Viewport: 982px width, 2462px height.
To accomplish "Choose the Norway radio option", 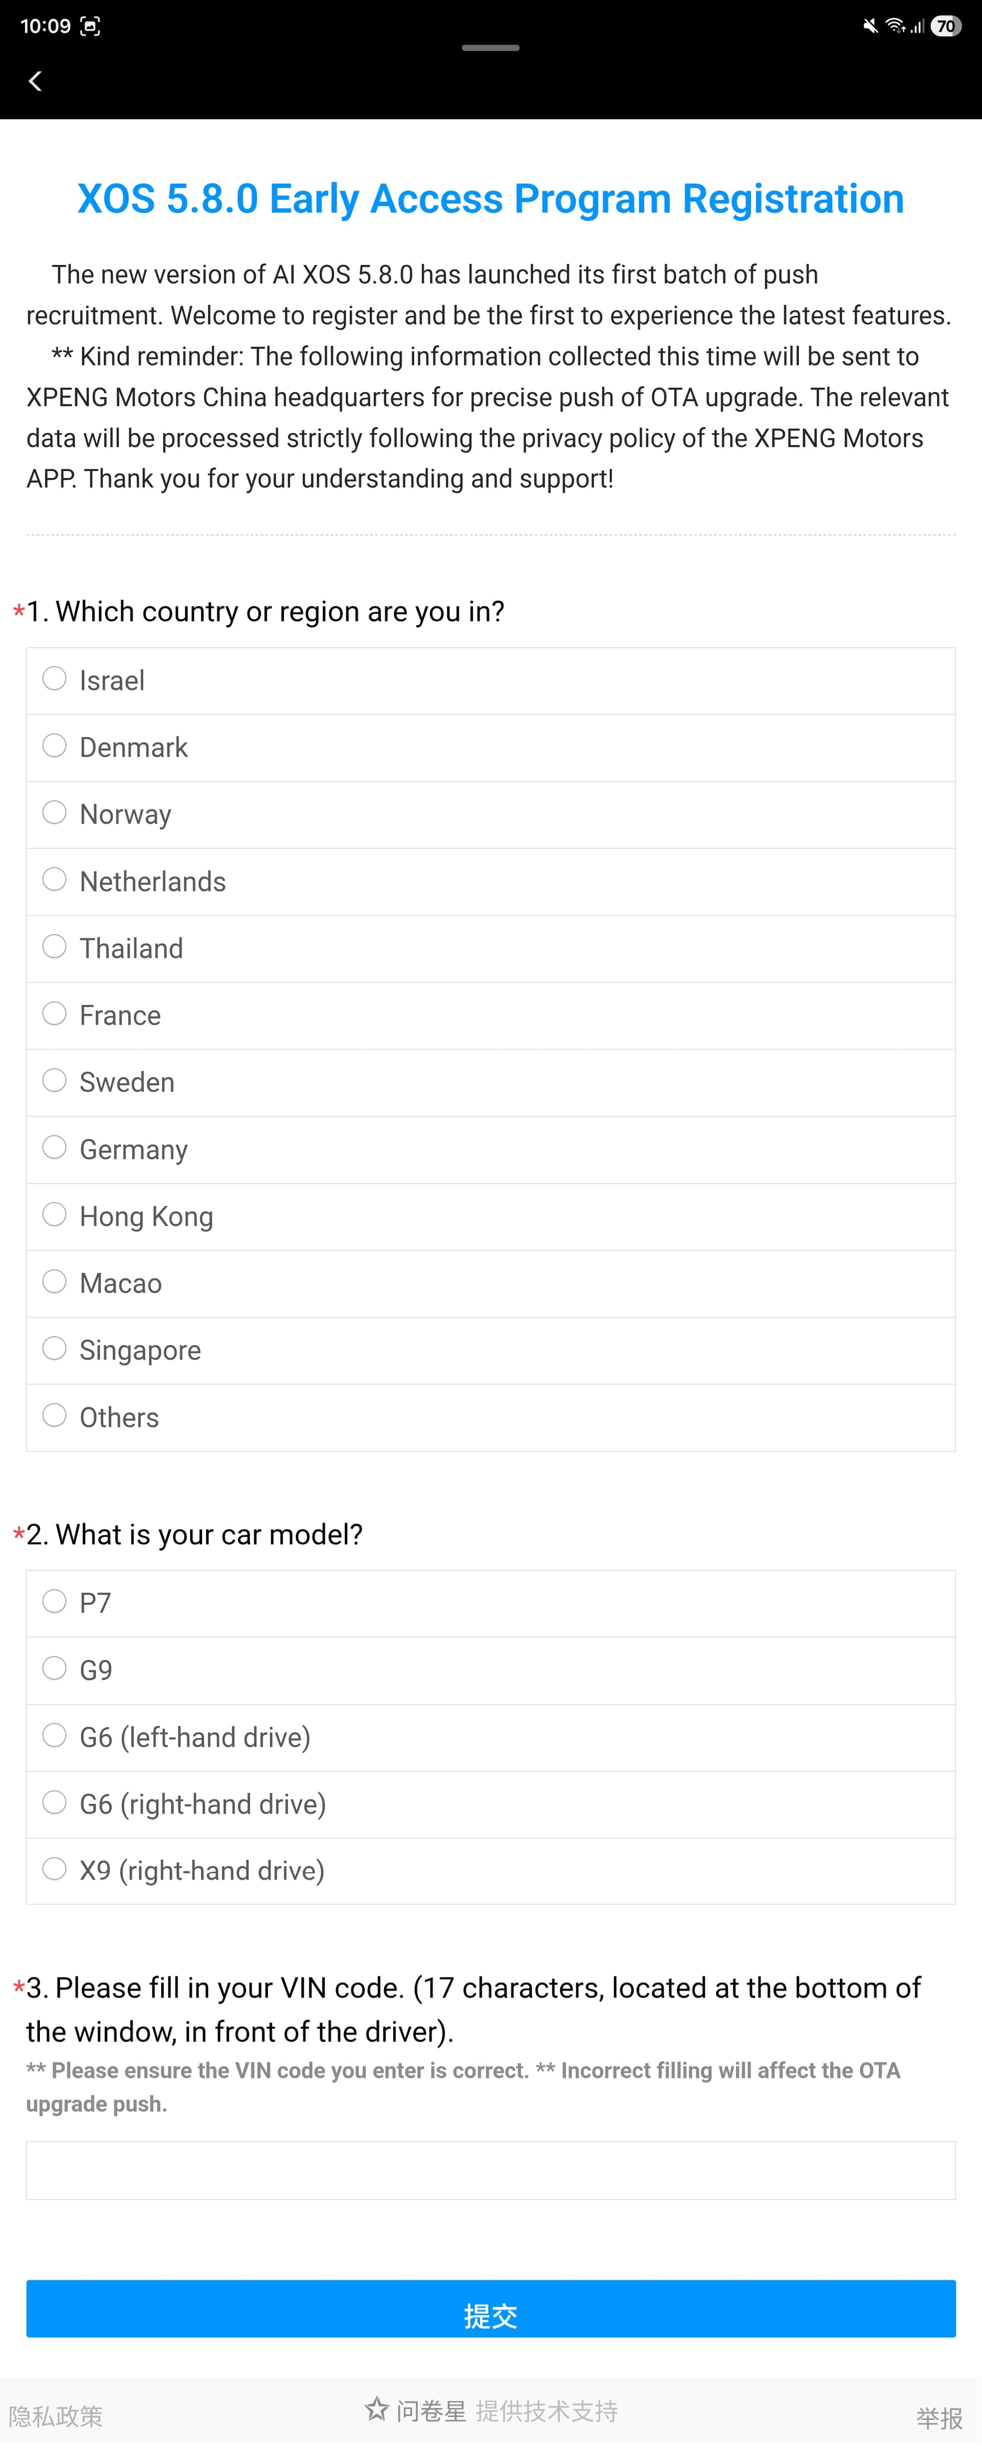I will click(x=55, y=813).
